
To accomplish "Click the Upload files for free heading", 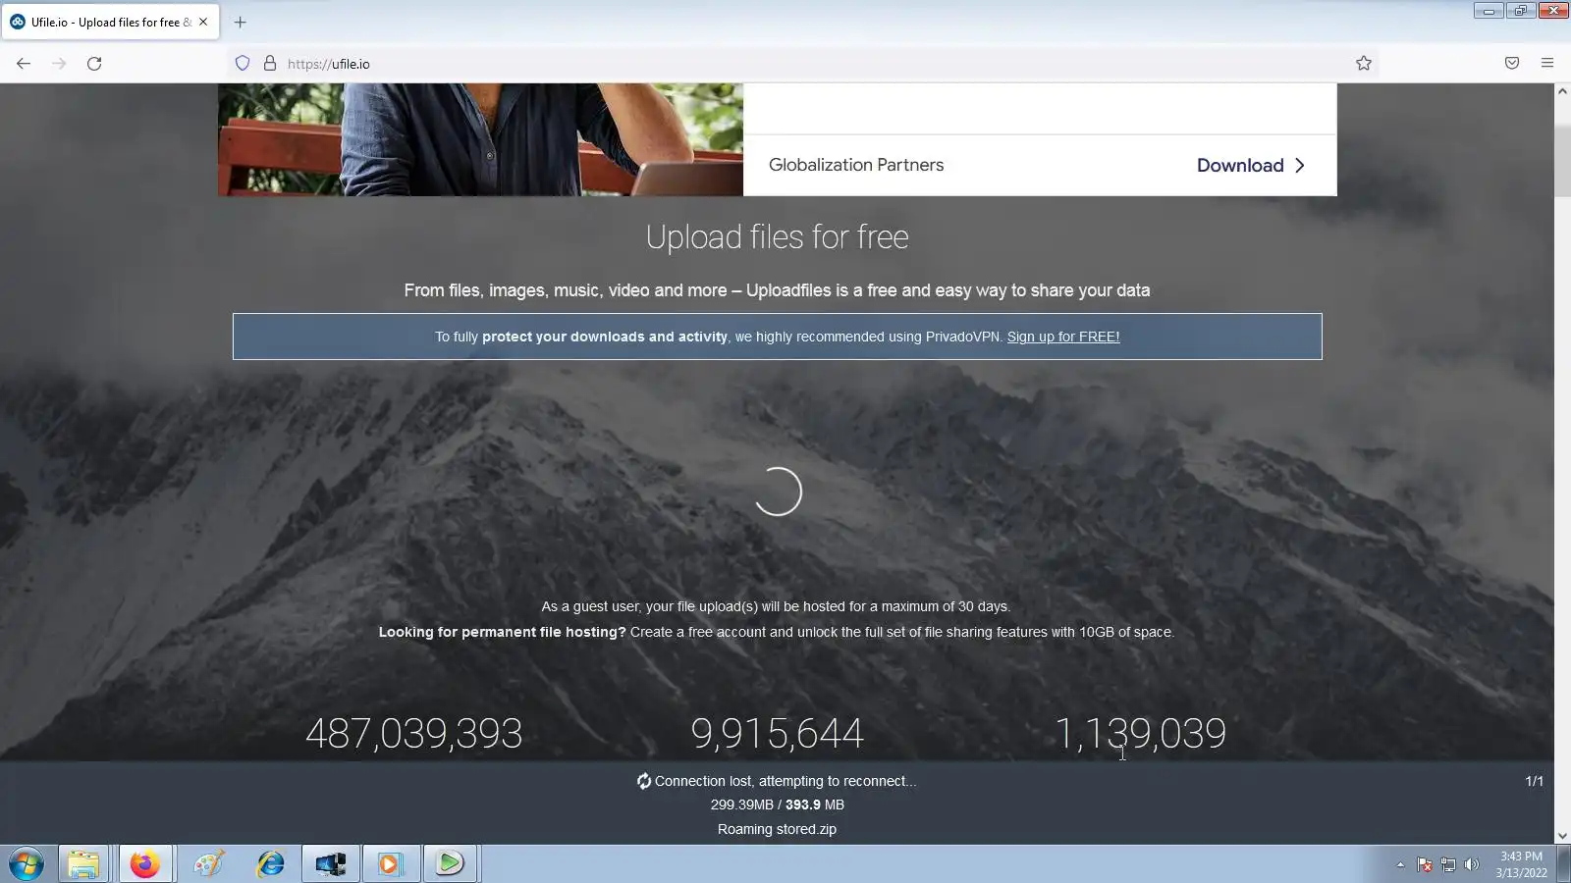I will tap(777, 237).
